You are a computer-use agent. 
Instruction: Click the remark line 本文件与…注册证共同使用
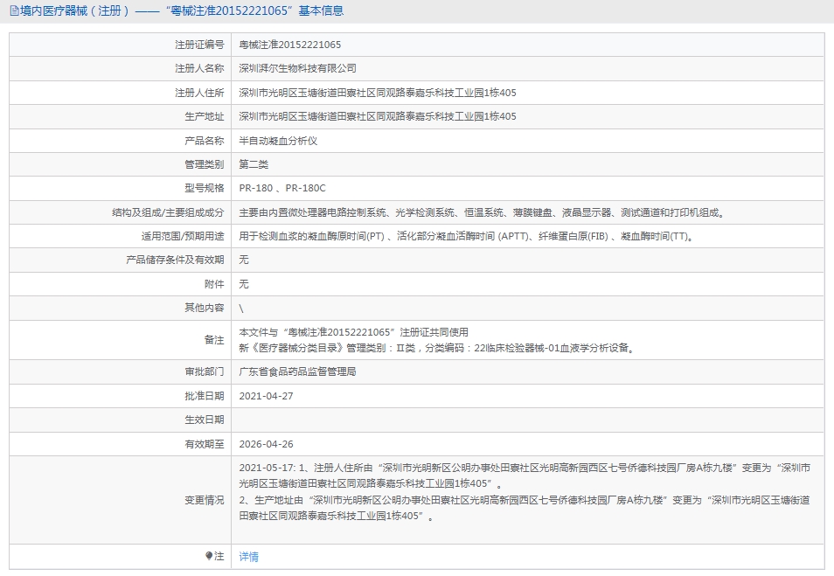[354, 332]
